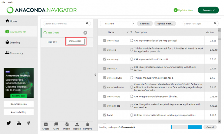The image size is (224, 134).
Task: Open the File menu
Action: (x=3, y=2)
